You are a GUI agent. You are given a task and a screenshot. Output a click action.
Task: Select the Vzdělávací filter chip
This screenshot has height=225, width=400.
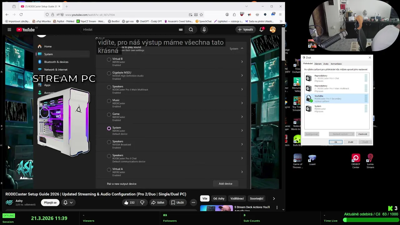pyautogui.click(x=237, y=198)
